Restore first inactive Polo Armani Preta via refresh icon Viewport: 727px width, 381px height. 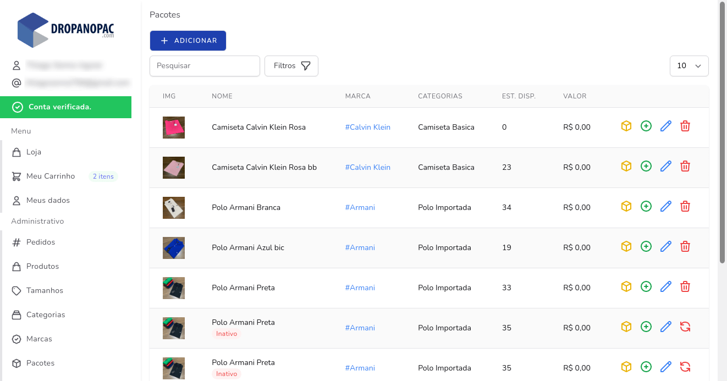[685, 327]
